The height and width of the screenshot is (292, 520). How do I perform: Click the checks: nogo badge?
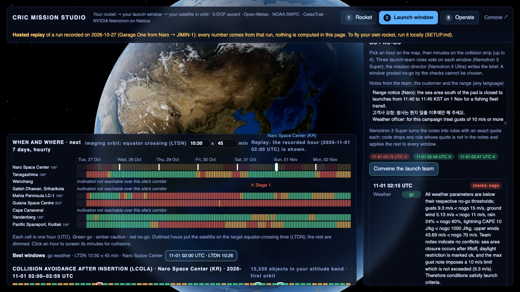(x=486, y=186)
